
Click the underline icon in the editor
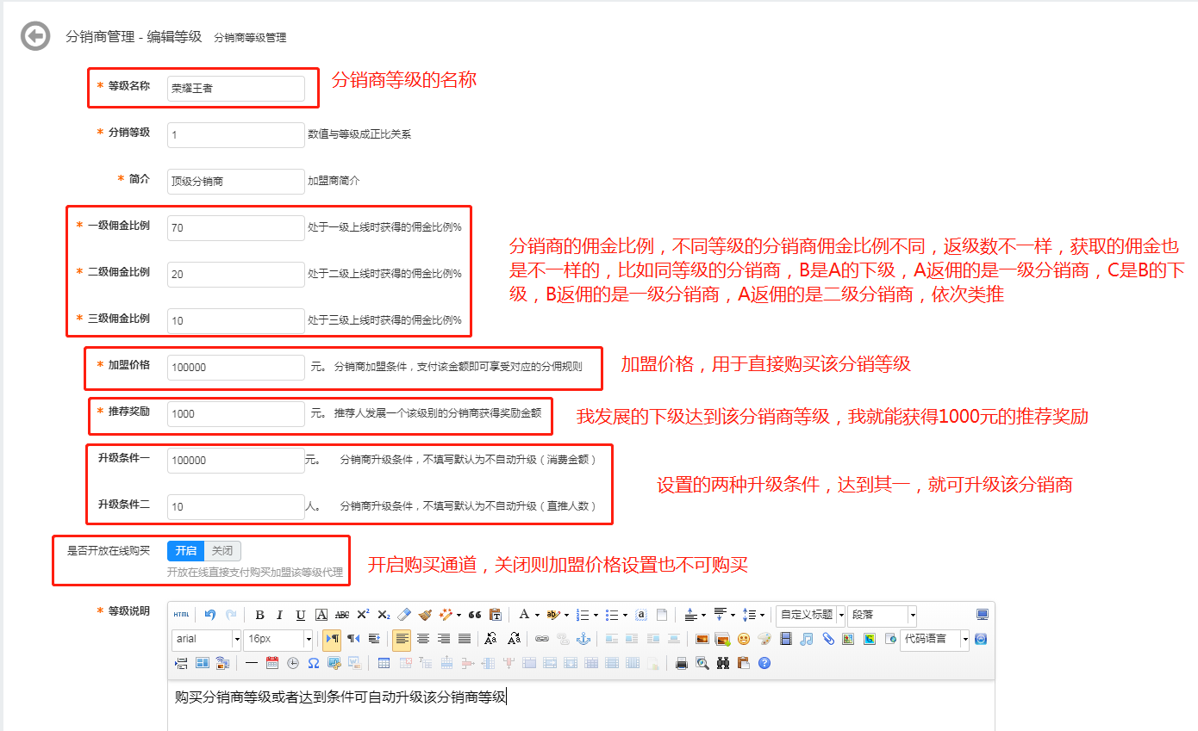coord(299,614)
